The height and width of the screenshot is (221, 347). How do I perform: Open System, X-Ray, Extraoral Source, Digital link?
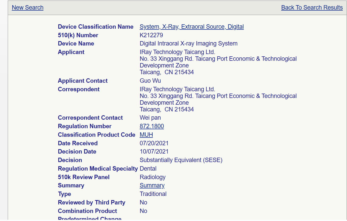point(192,27)
